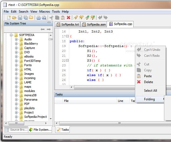Open the Macros menu

pyautogui.click(x=44, y=12)
